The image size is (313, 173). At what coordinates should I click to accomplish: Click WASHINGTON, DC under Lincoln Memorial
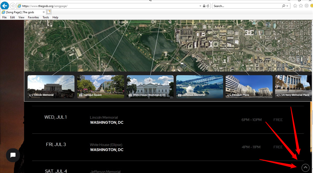pyautogui.click(x=107, y=122)
